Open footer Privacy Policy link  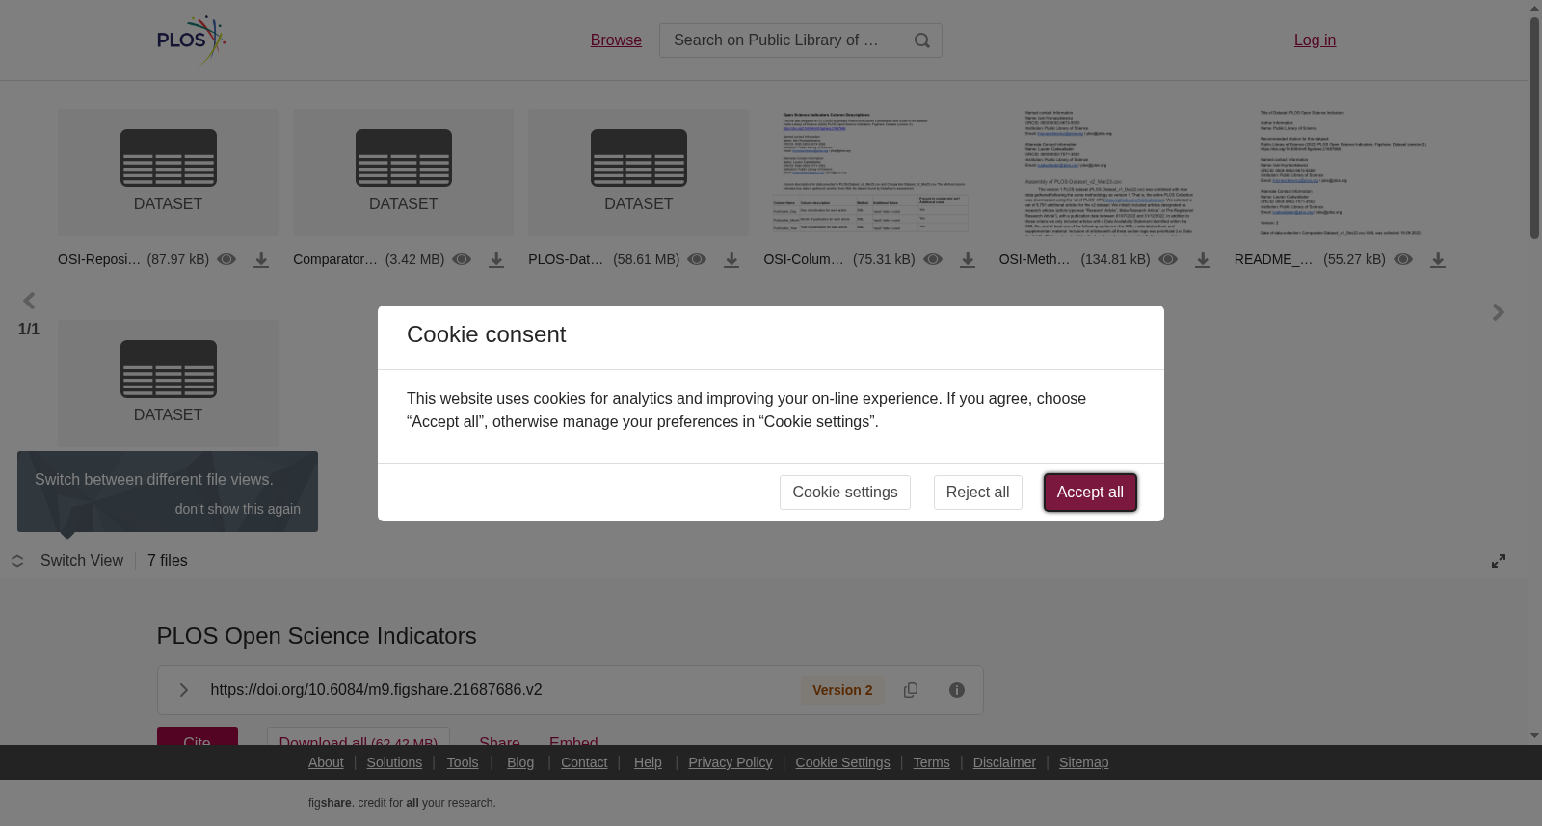pos(731,762)
